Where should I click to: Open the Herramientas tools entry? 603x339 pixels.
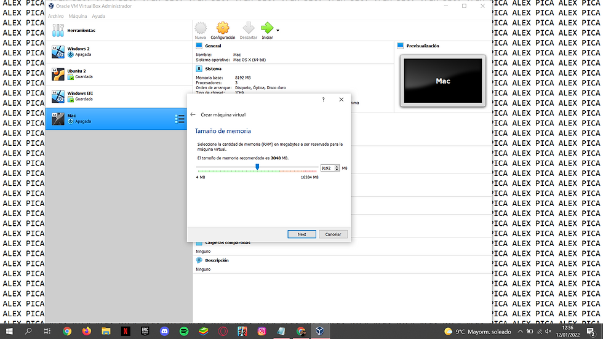coord(119,30)
